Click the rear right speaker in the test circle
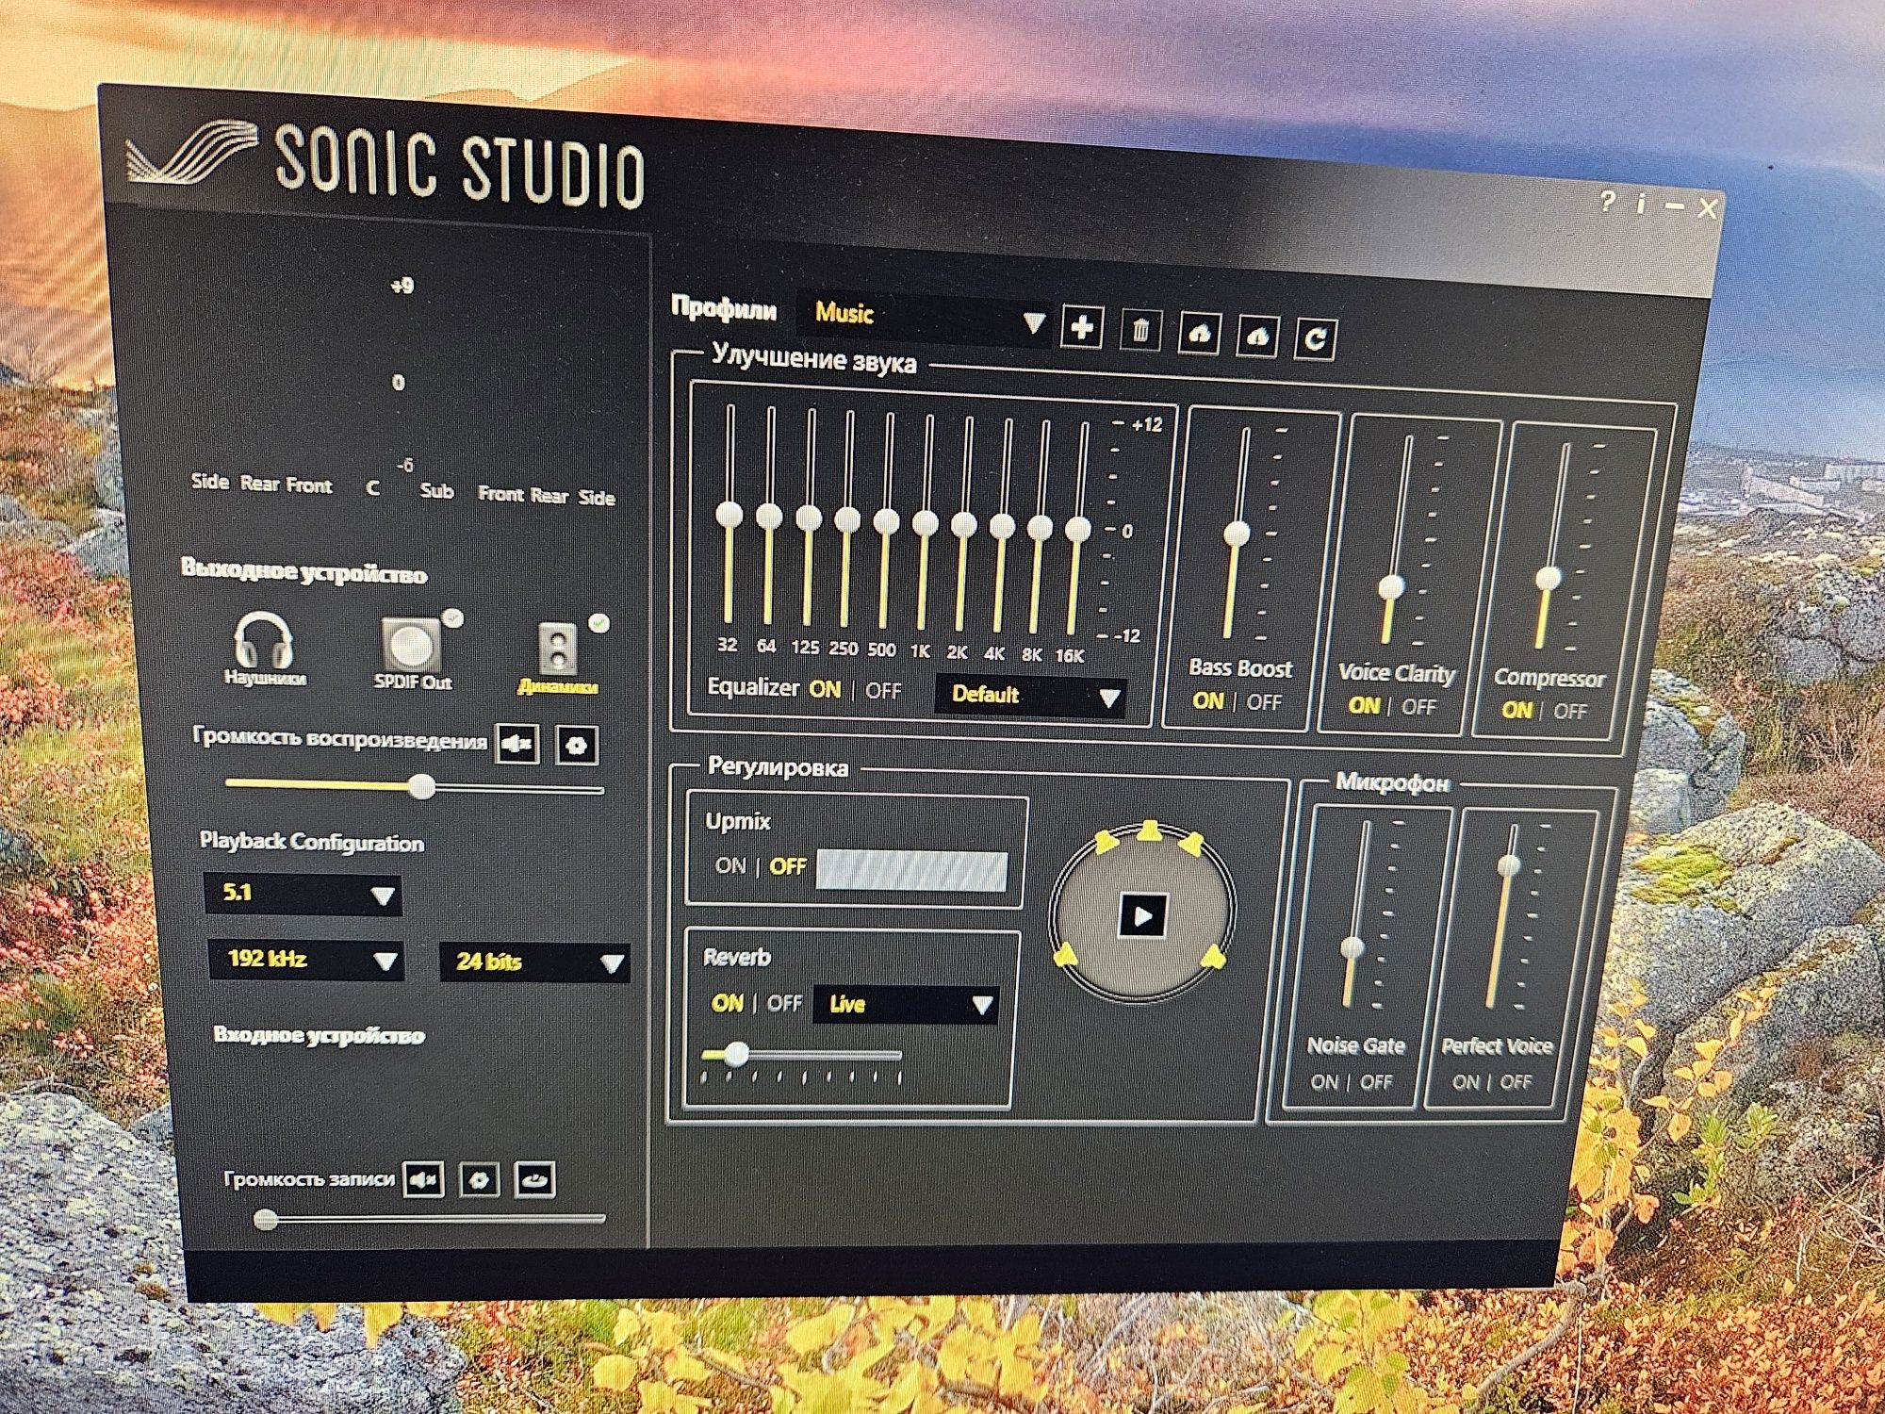This screenshot has width=1885, height=1414. point(1214,957)
